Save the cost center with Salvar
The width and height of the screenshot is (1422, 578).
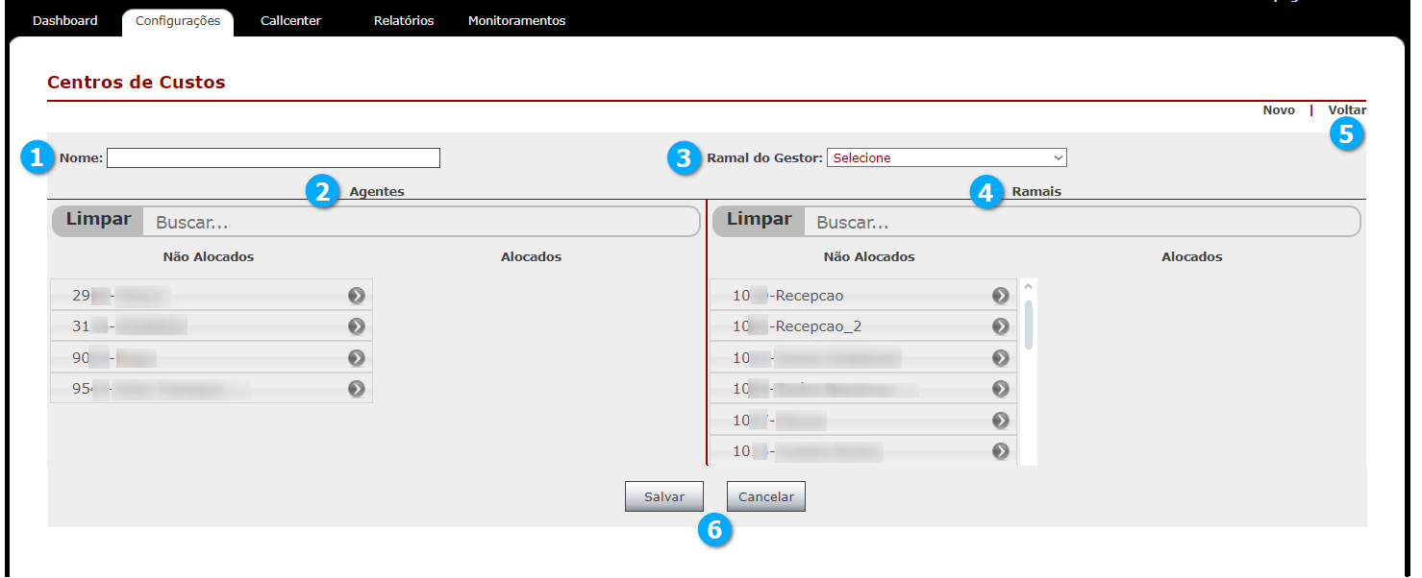pyautogui.click(x=664, y=496)
